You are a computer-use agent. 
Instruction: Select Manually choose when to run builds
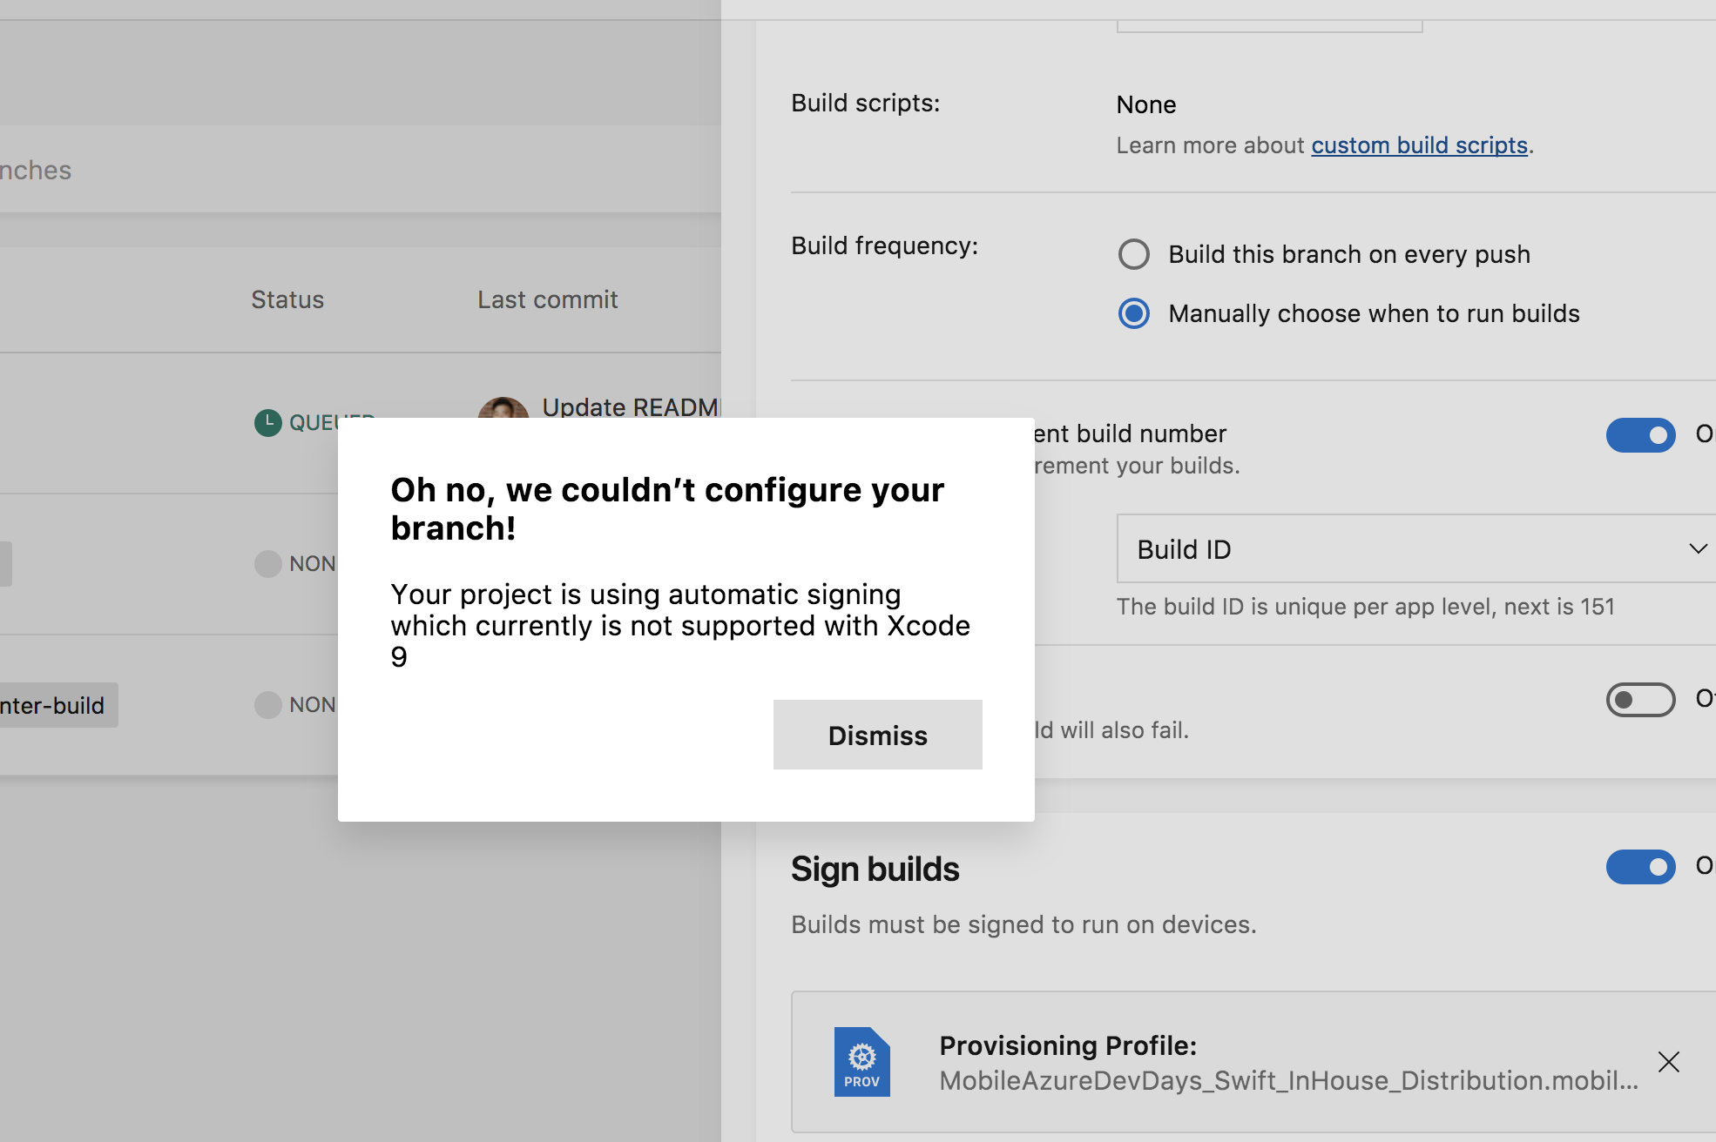(x=1134, y=313)
